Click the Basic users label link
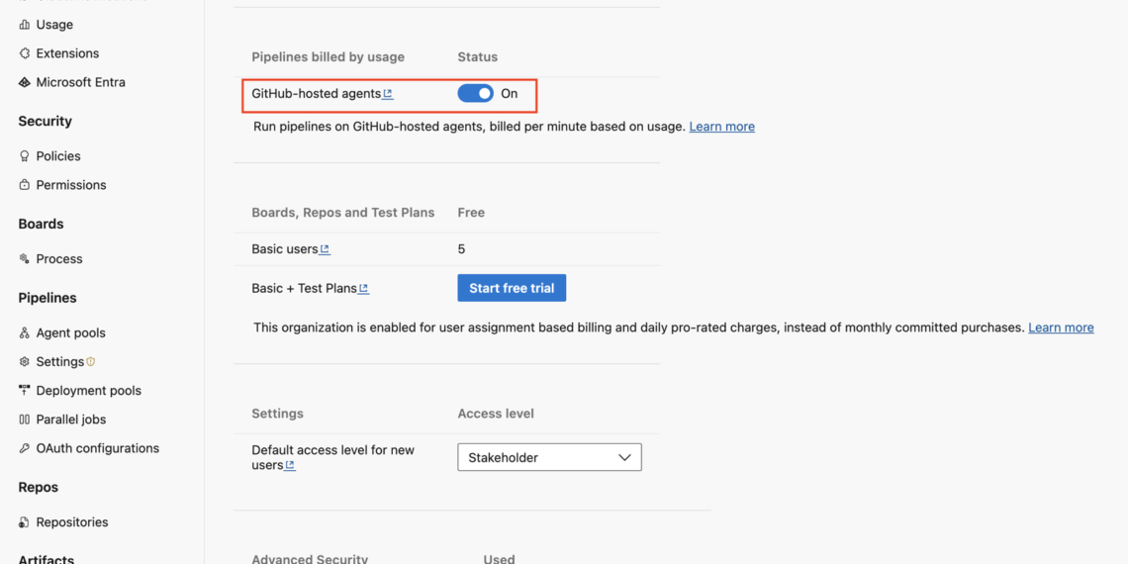Viewport: 1128px width, 564px height. [284, 249]
